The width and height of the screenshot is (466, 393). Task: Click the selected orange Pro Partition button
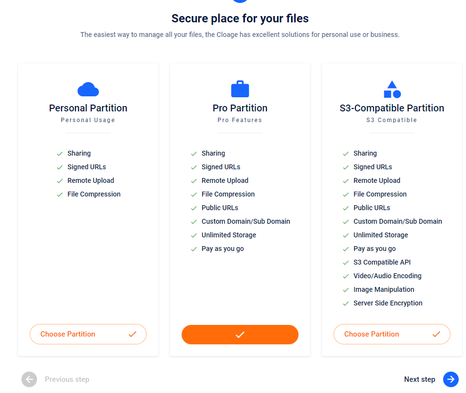[240, 335]
